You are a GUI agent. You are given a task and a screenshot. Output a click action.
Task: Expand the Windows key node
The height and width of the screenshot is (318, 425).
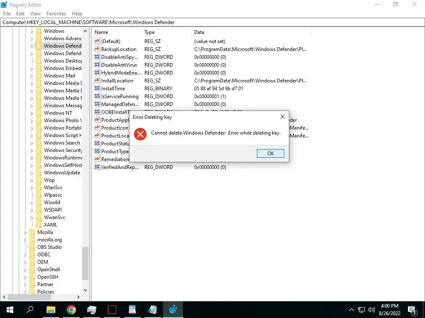tap(32, 31)
